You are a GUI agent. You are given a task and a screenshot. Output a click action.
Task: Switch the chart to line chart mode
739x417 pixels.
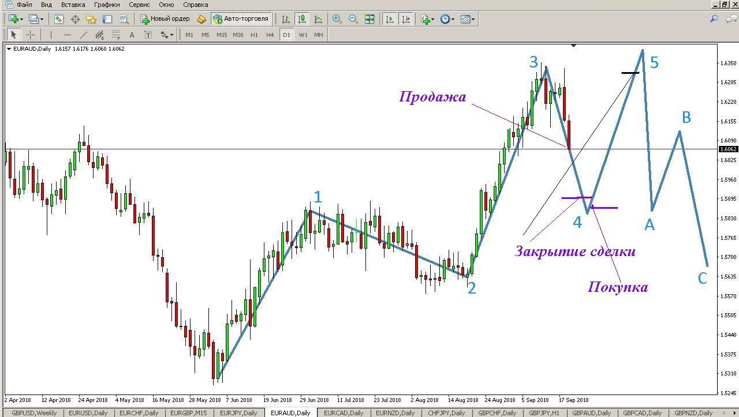point(318,19)
